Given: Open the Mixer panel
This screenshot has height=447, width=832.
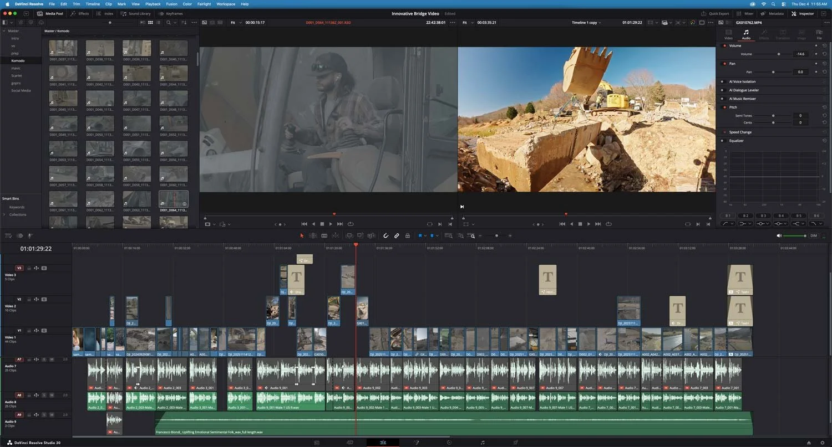Looking at the screenshot, I should coord(747,13).
